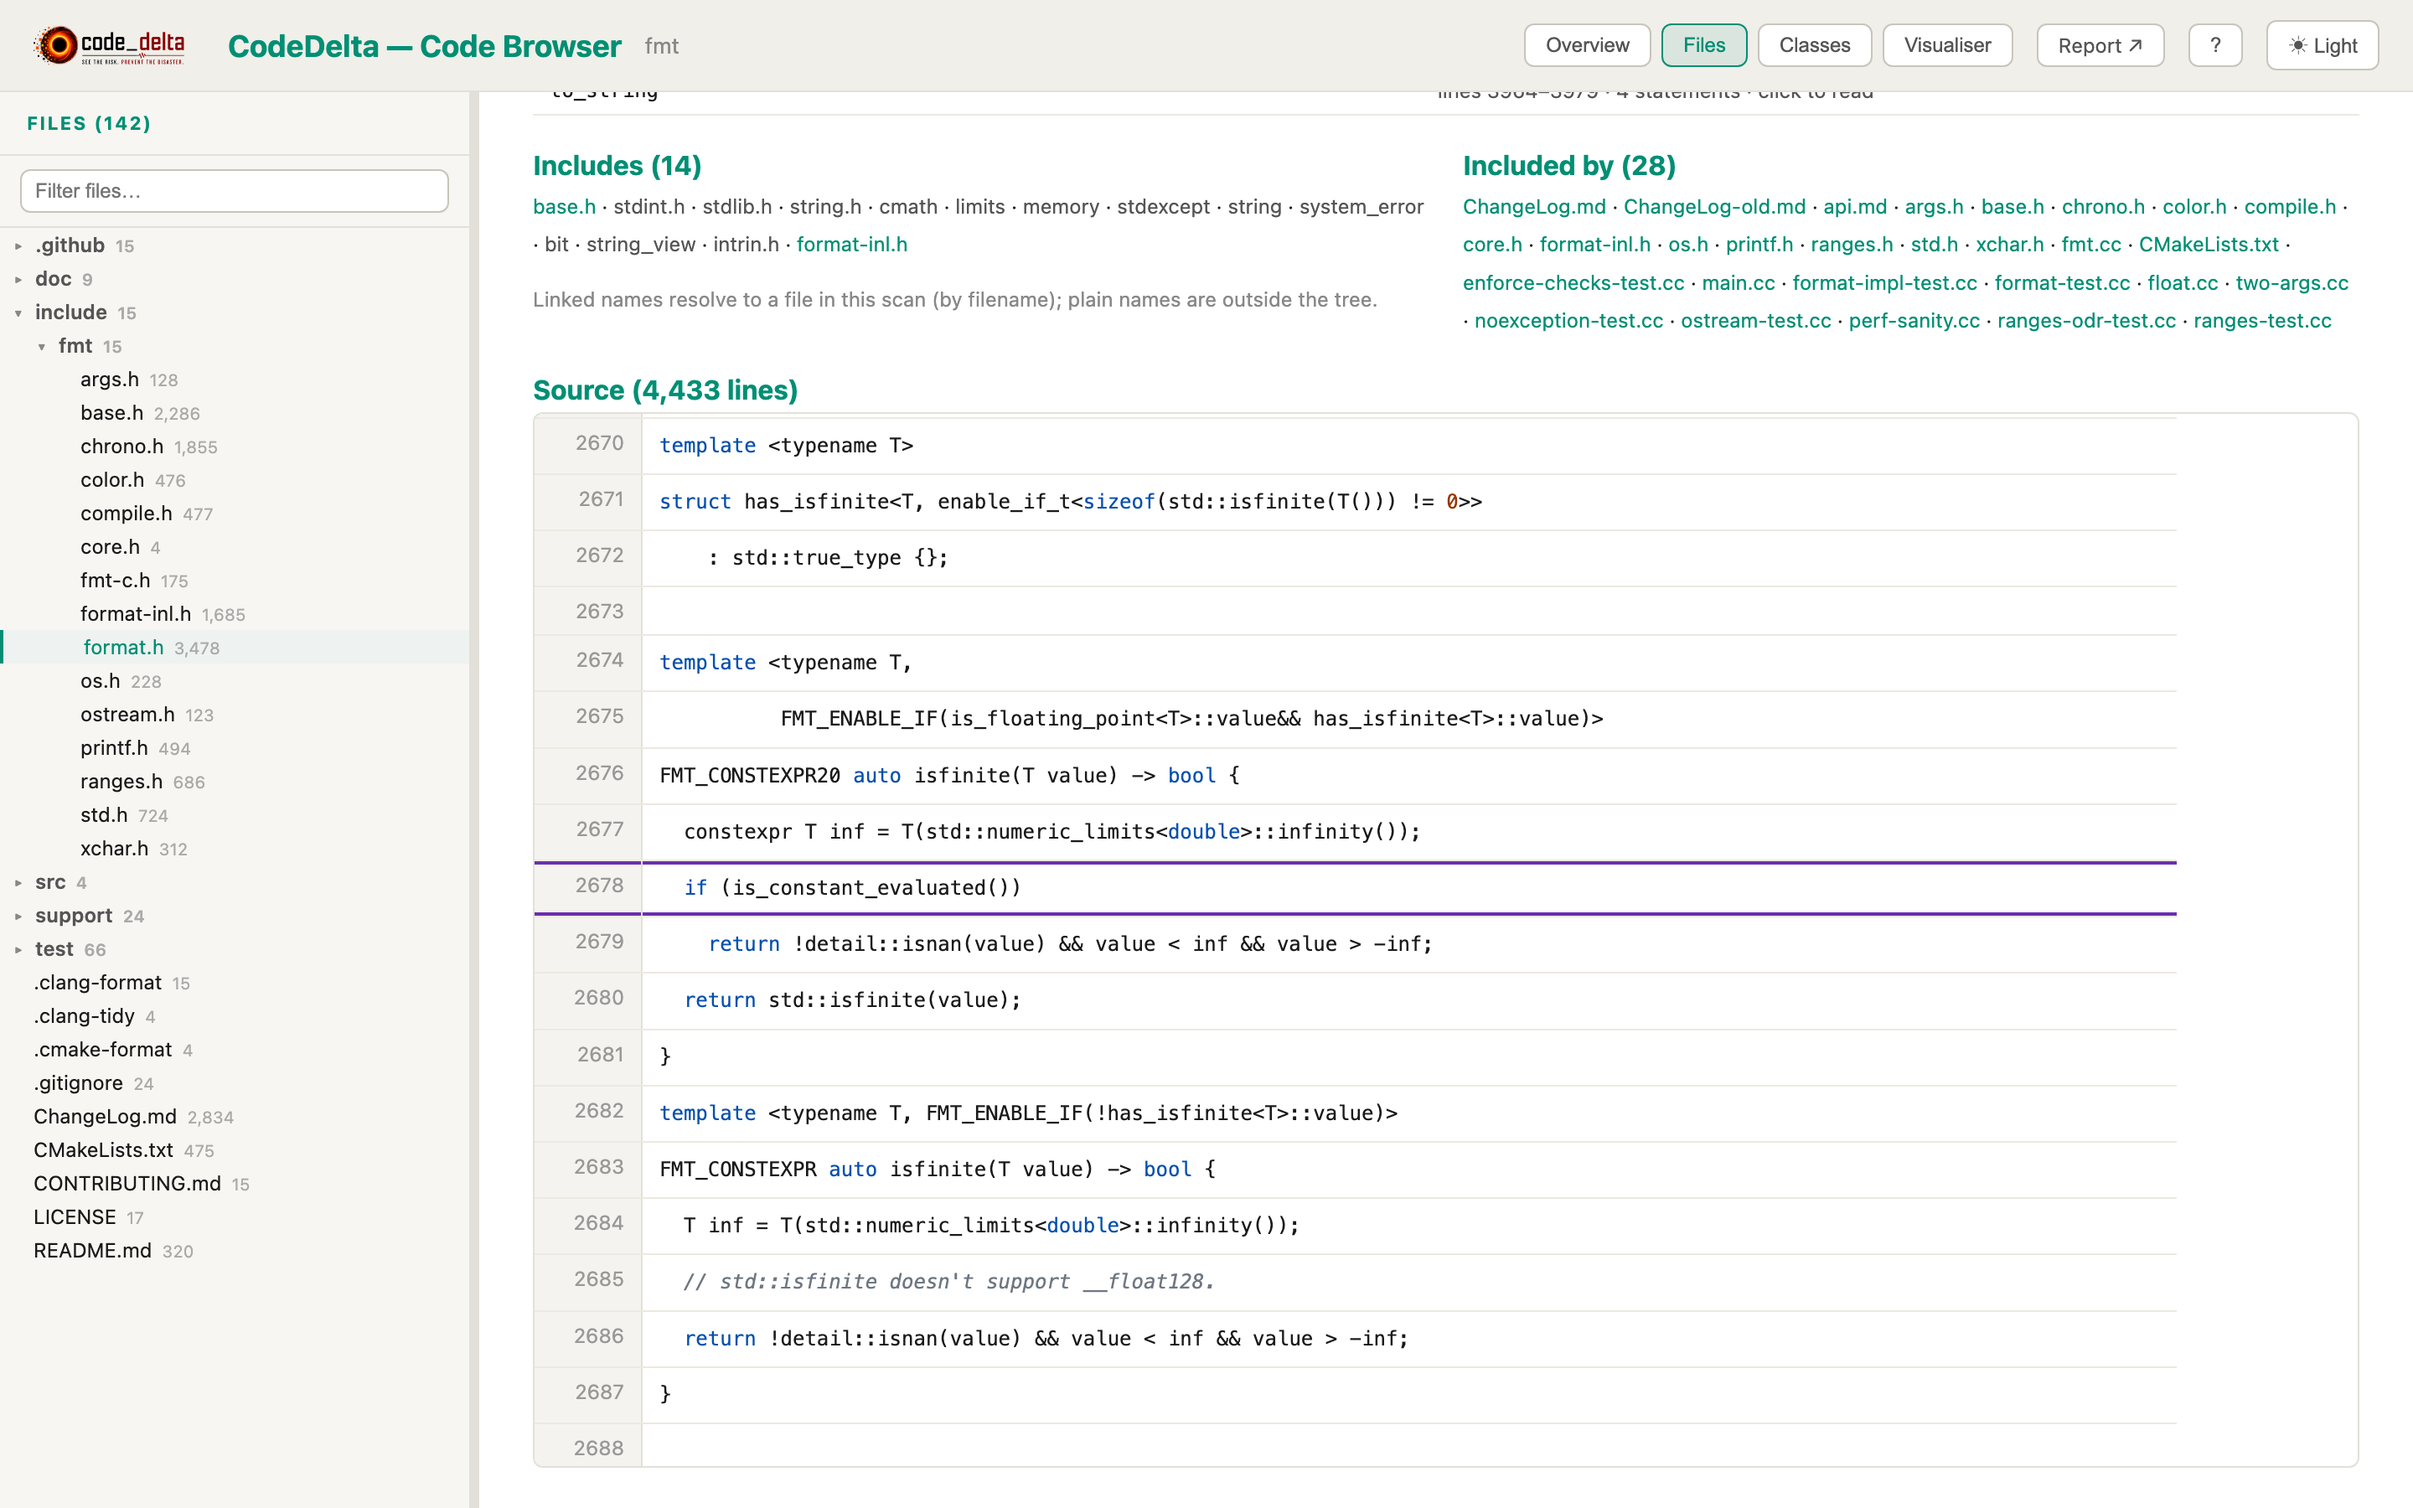Open float.cc under Included by
Viewport: 2413px width, 1508px height.
[x=2183, y=283]
